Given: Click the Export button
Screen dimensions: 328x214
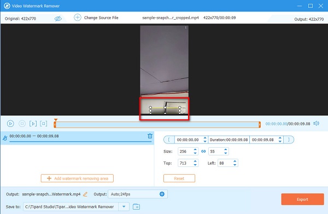Looking at the screenshot, I should click(x=302, y=199).
